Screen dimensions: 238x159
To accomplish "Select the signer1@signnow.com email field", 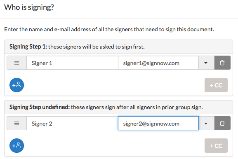I will point(158,63).
